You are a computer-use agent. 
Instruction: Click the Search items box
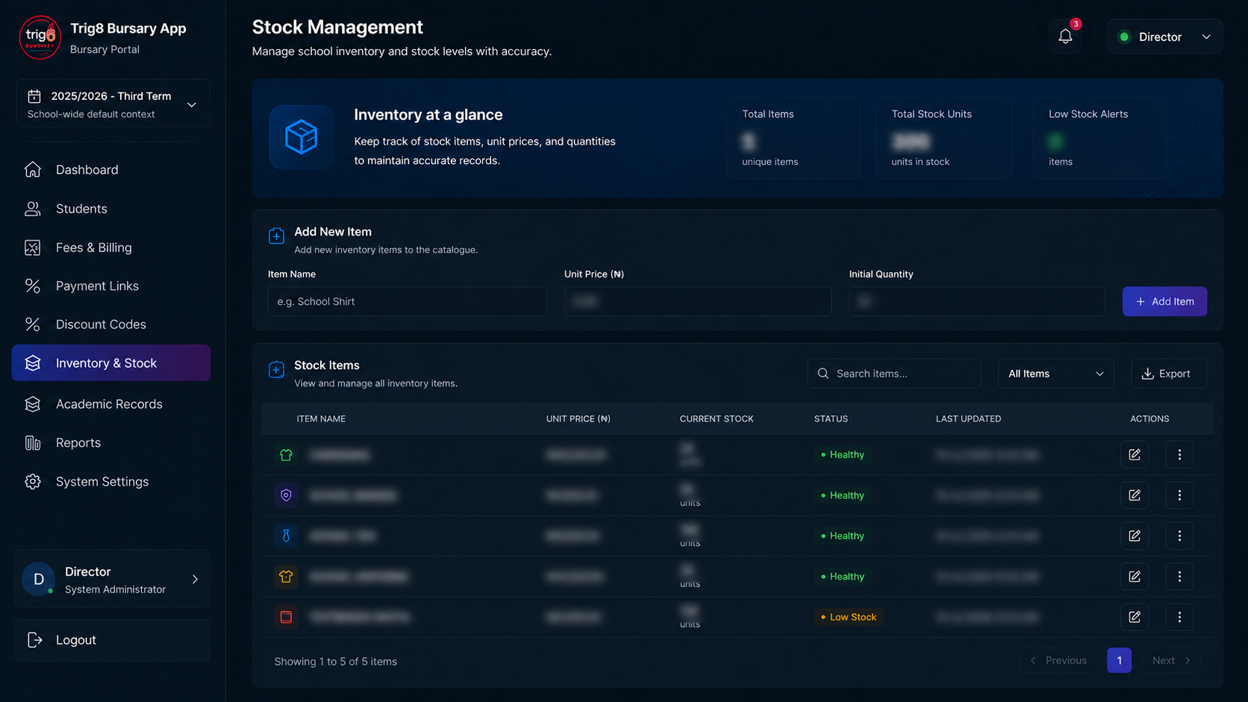pyautogui.click(x=894, y=373)
